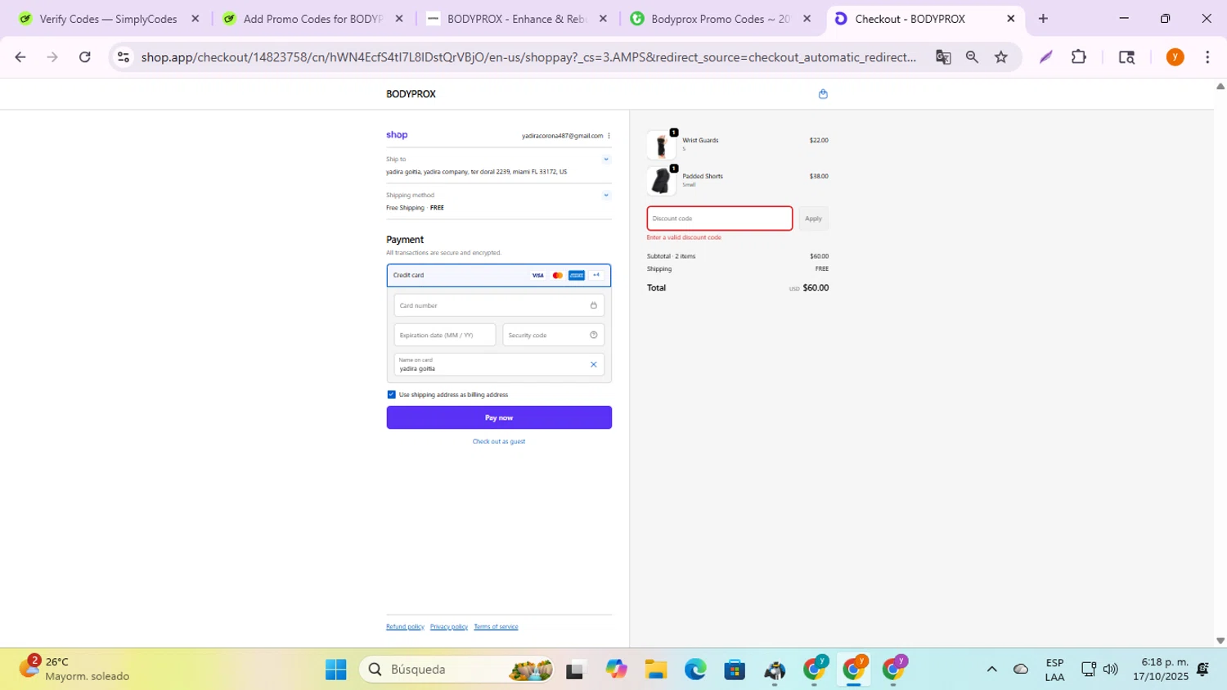Toggle Use shipping address as billing address
The height and width of the screenshot is (690, 1227).
391,395
